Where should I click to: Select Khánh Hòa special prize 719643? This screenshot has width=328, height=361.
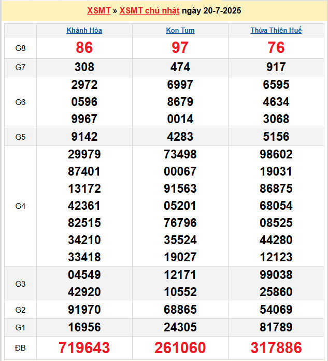tap(84, 347)
